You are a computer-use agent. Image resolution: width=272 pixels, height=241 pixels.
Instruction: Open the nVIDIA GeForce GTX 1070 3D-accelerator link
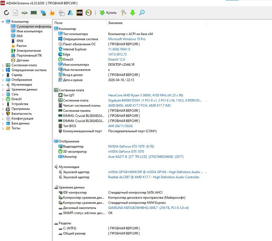pos(126,151)
